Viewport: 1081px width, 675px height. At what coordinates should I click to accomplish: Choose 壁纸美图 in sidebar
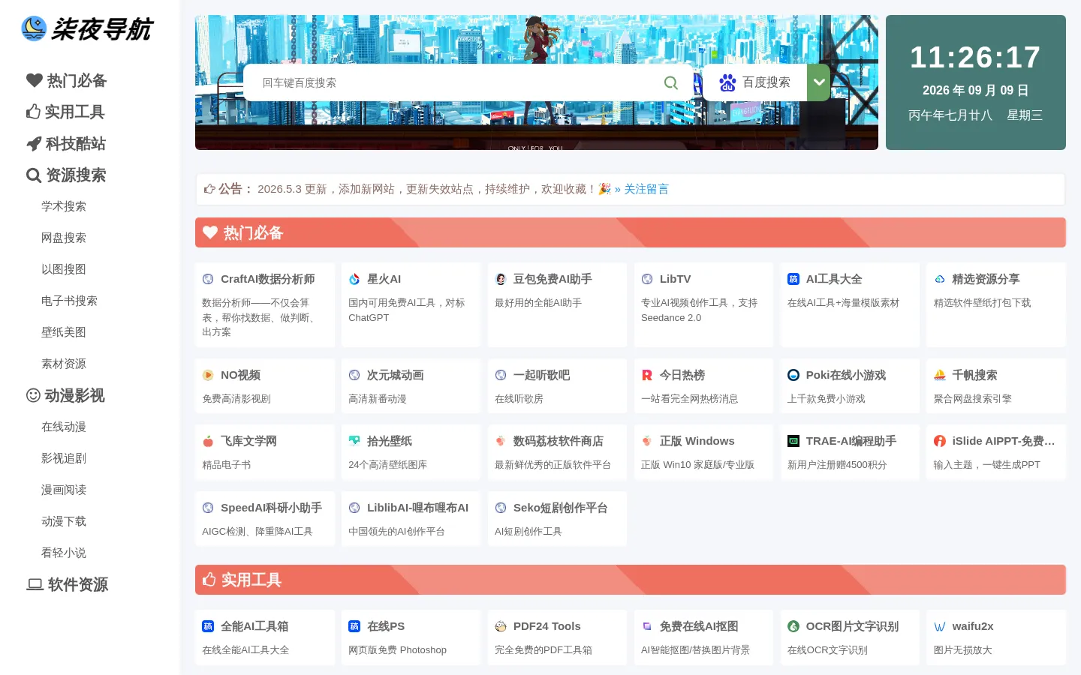[64, 332]
